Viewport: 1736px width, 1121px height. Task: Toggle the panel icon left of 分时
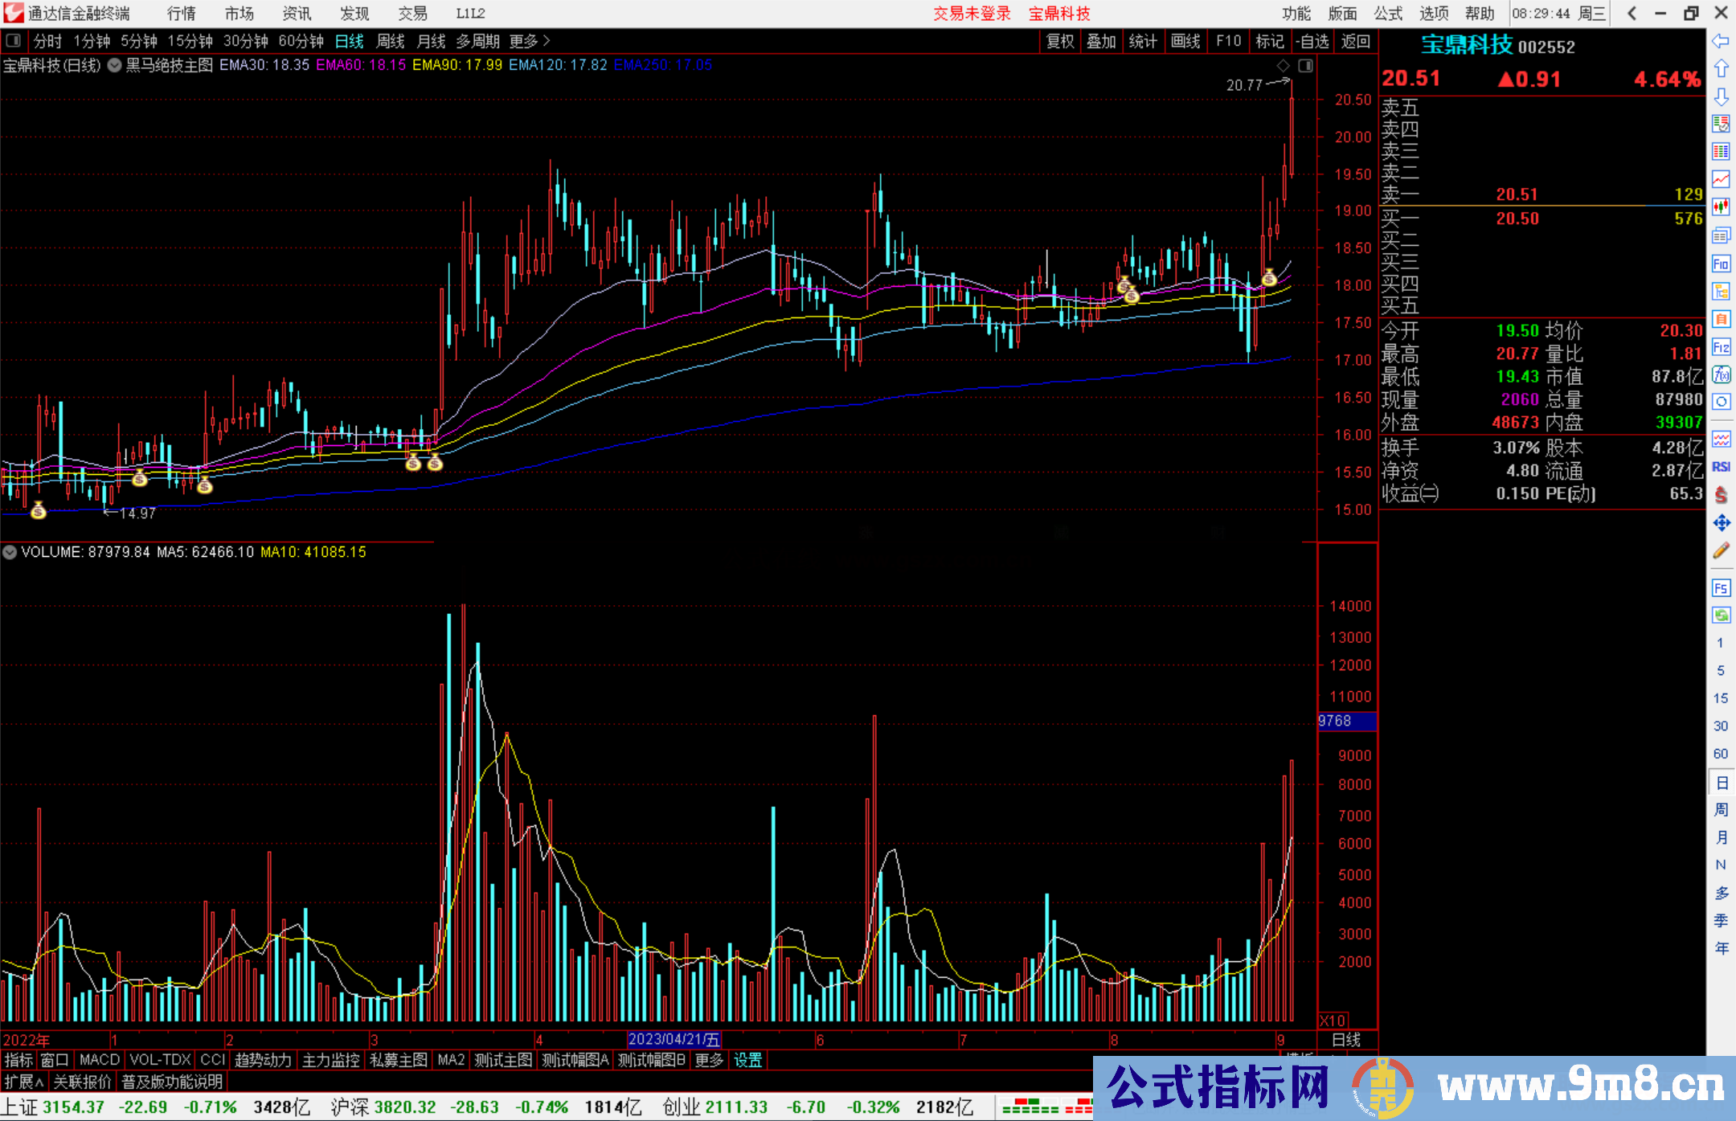14,40
